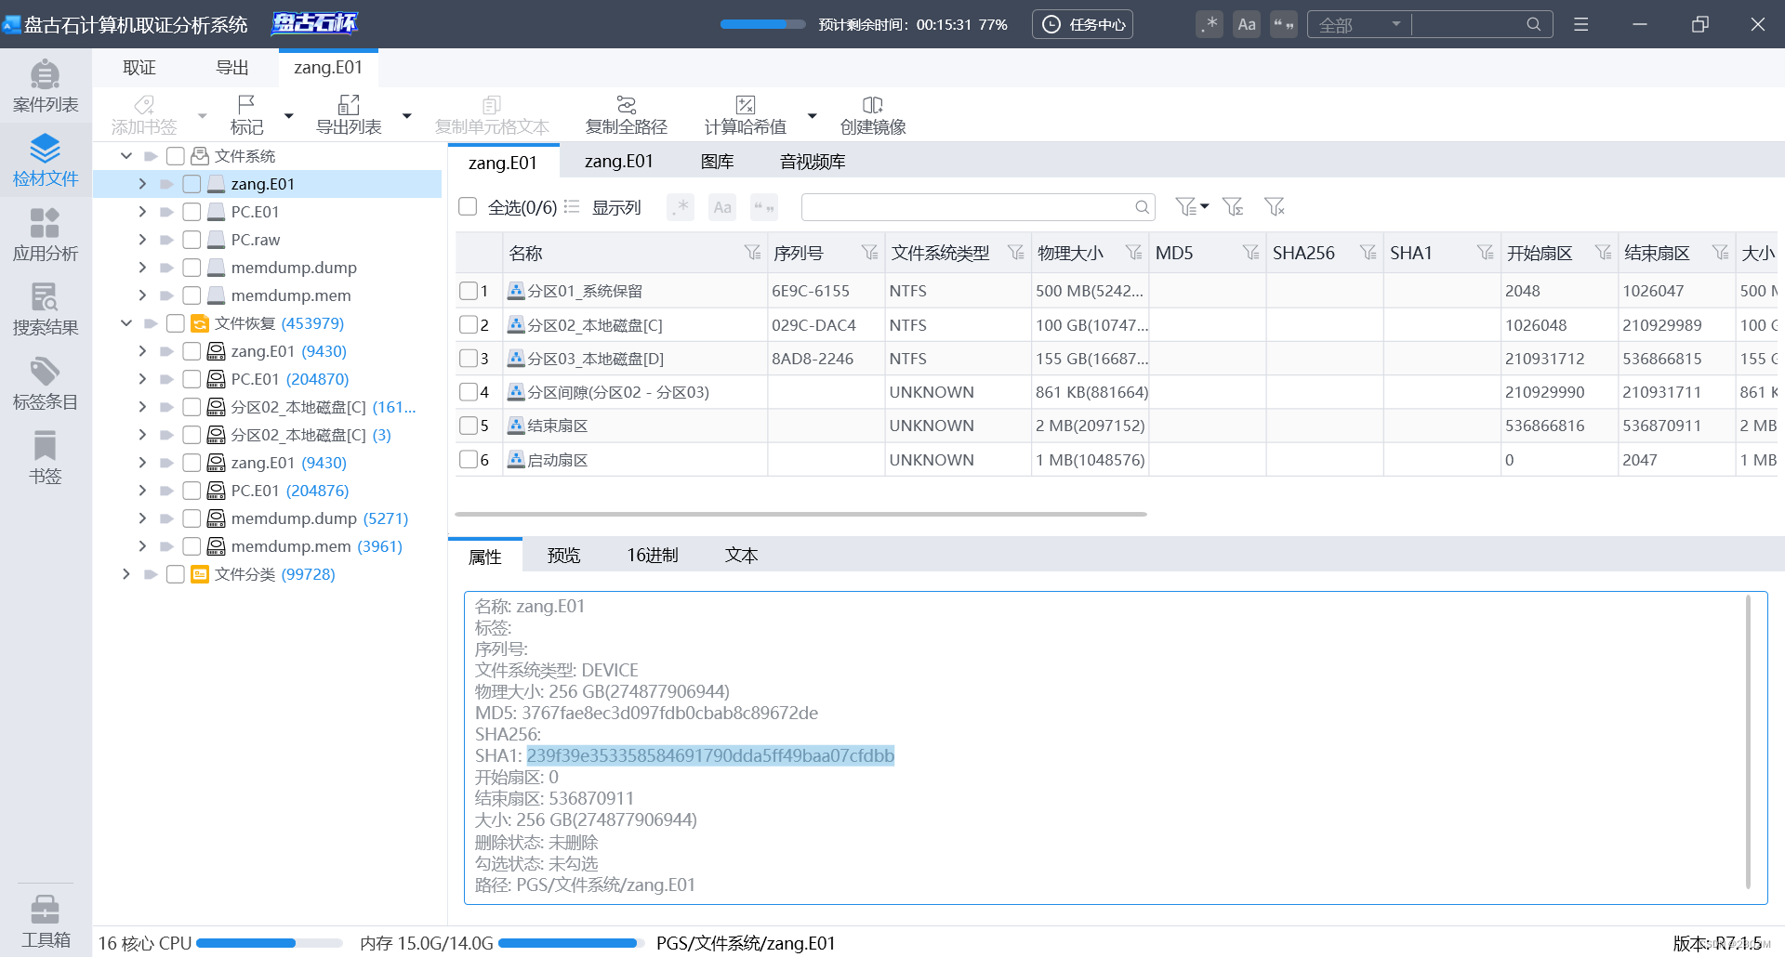Click the 名称 column filter icon
The height and width of the screenshot is (957, 1785).
tap(752, 252)
